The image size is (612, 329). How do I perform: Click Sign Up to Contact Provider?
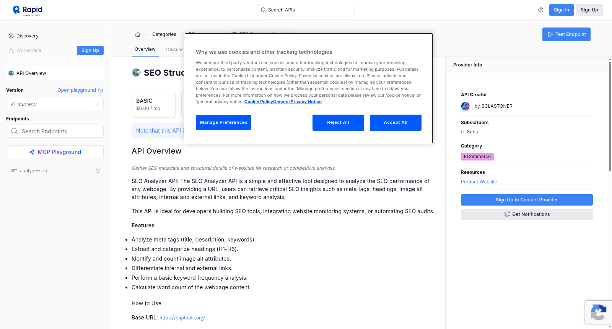pos(527,200)
